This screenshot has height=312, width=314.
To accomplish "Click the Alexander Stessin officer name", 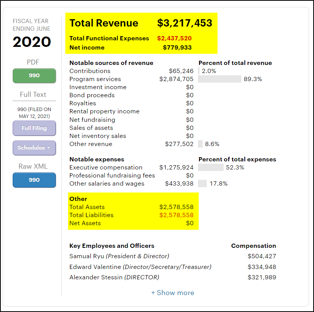I will point(96,277).
